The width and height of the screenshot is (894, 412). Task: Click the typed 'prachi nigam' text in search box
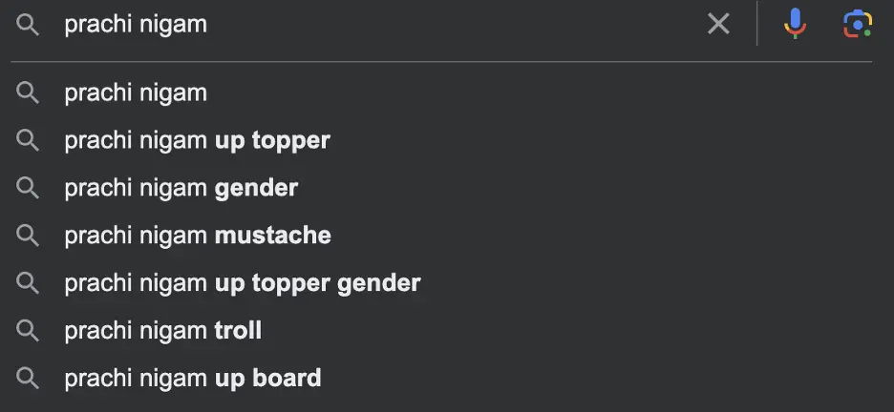(136, 25)
